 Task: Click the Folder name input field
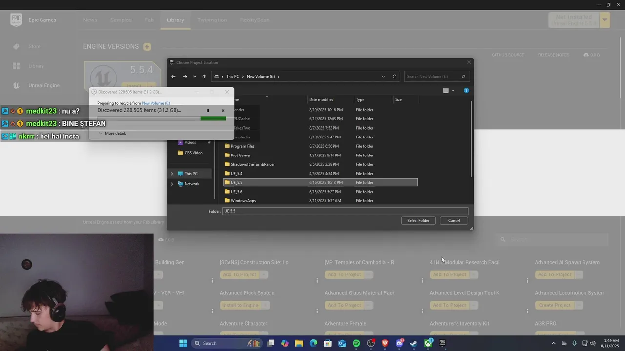(345, 211)
